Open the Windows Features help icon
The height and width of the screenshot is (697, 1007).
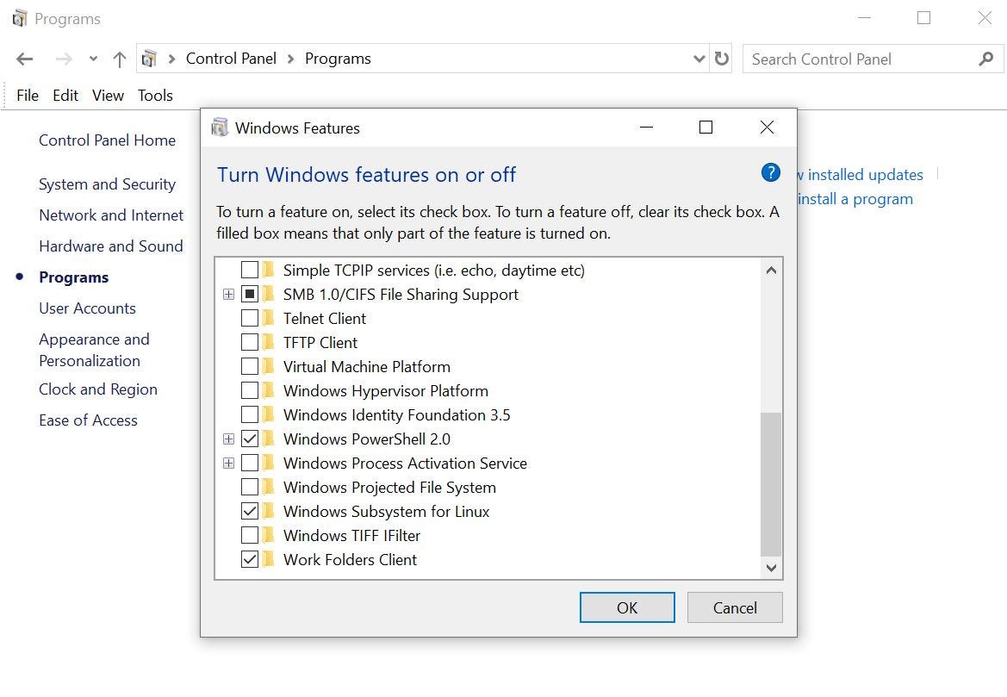769,172
